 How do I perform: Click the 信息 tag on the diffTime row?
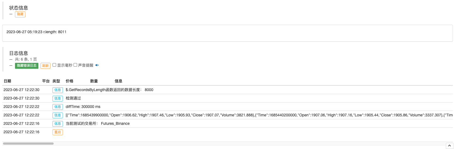tap(58, 107)
